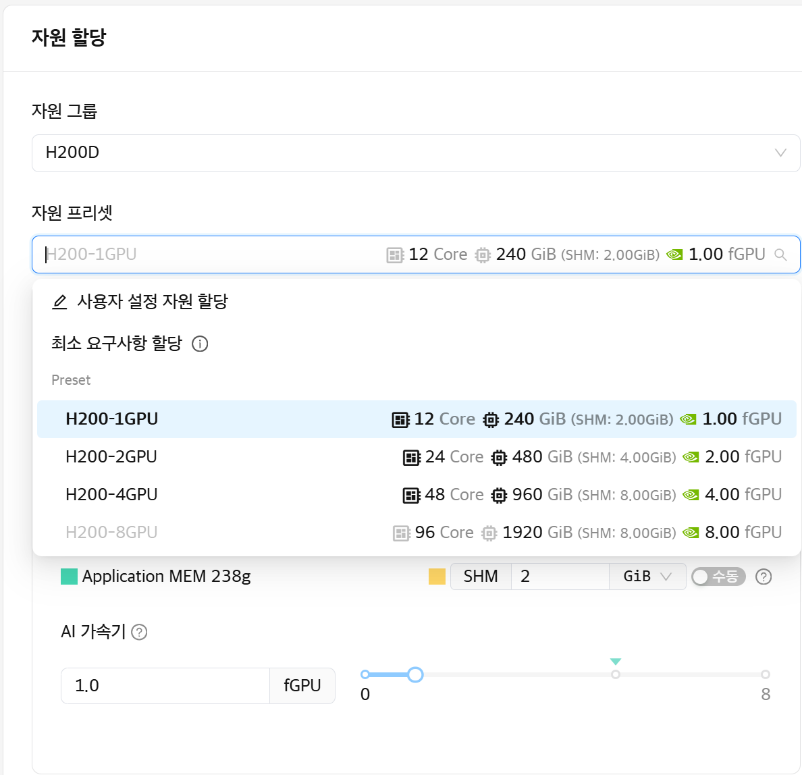Open the help icon beside the SHM manual toggle
The height and width of the screenshot is (775, 802).
764,577
